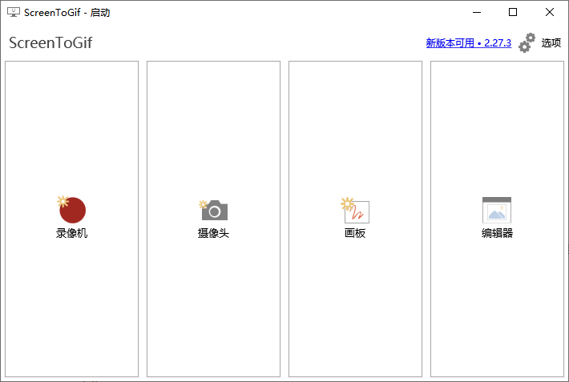Choose the 编辑器 label text
Viewport: 569px width, 382px height.
pos(497,234)
